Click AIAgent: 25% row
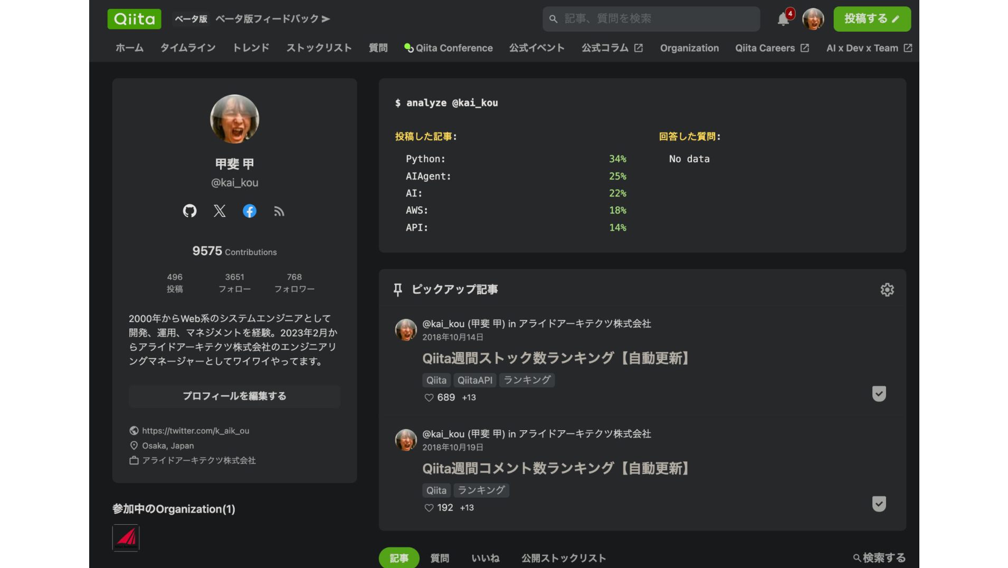1008x568 pixels. pyautogui.click(x=516, y=176)
